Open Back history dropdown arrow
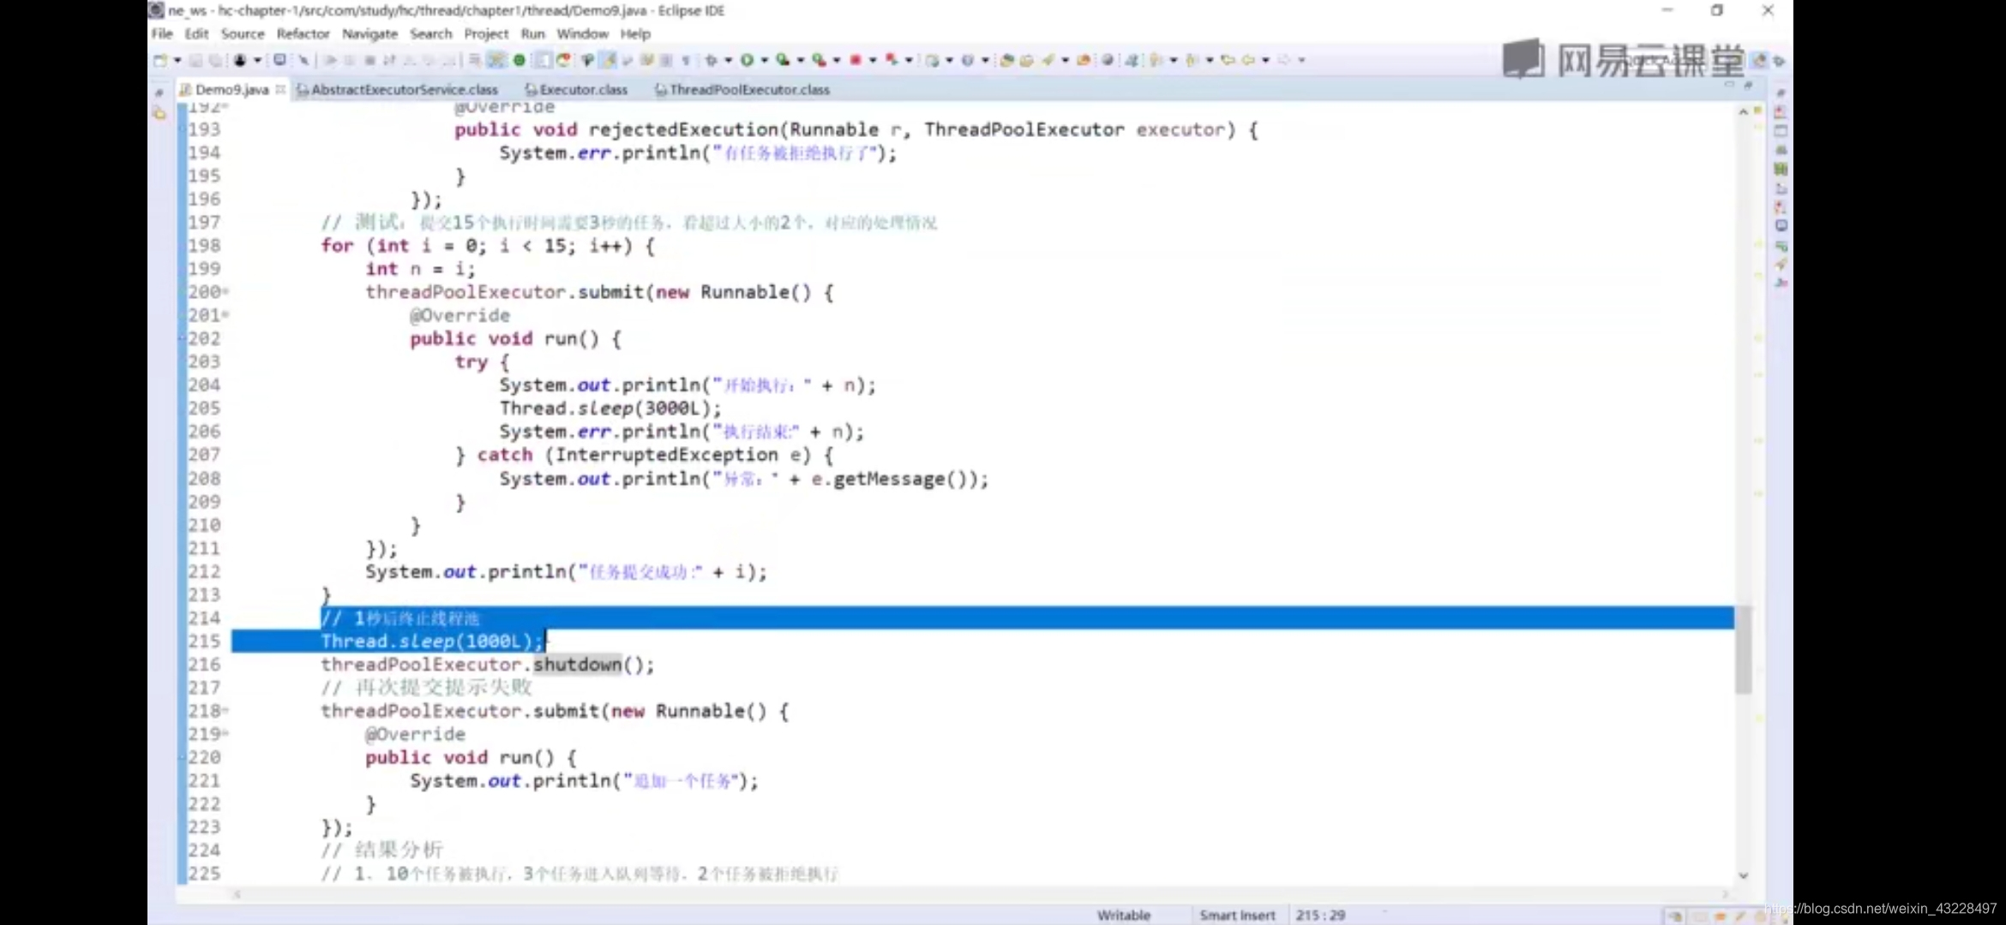The height and width of the screenshot is (925, 2006). (1265, 60)
